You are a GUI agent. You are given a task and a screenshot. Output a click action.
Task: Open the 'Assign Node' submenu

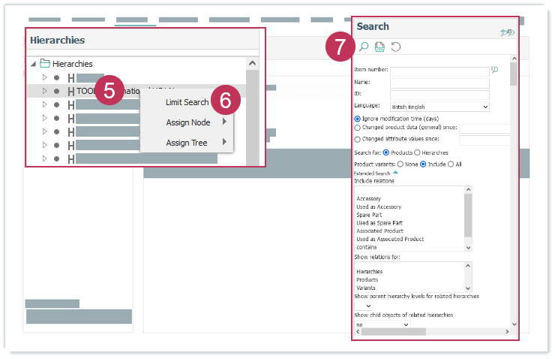click(x=187, y=122)
